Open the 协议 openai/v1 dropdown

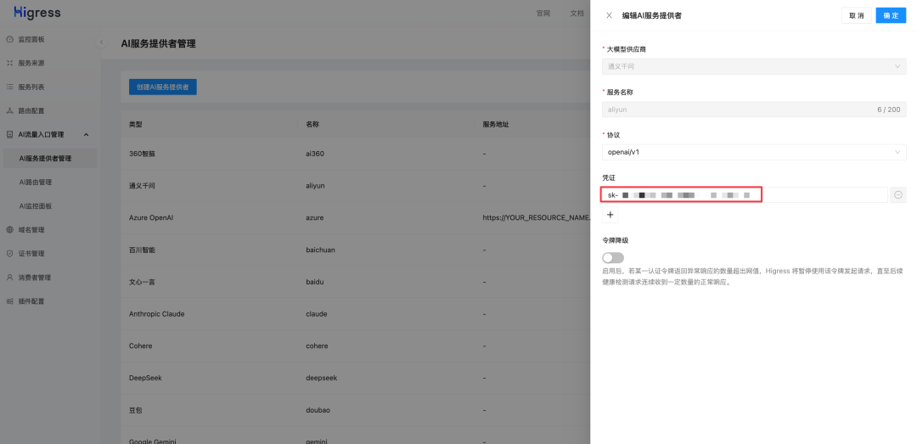(754, 152)
